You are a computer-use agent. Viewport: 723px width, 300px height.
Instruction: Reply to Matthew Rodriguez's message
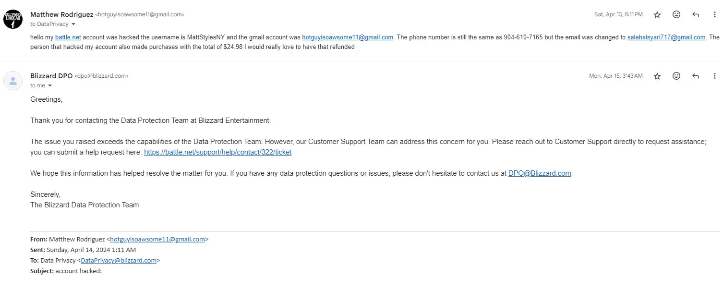pyautogui.click(x=696, y=15)
